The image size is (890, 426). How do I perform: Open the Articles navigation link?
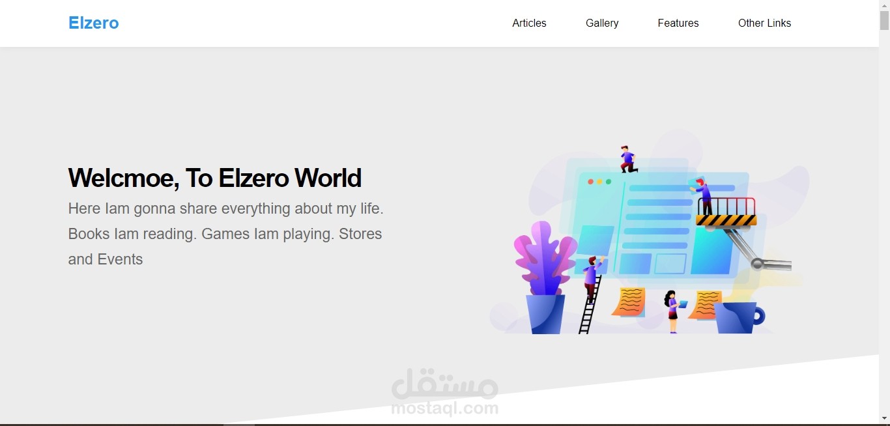click(529, 23)
